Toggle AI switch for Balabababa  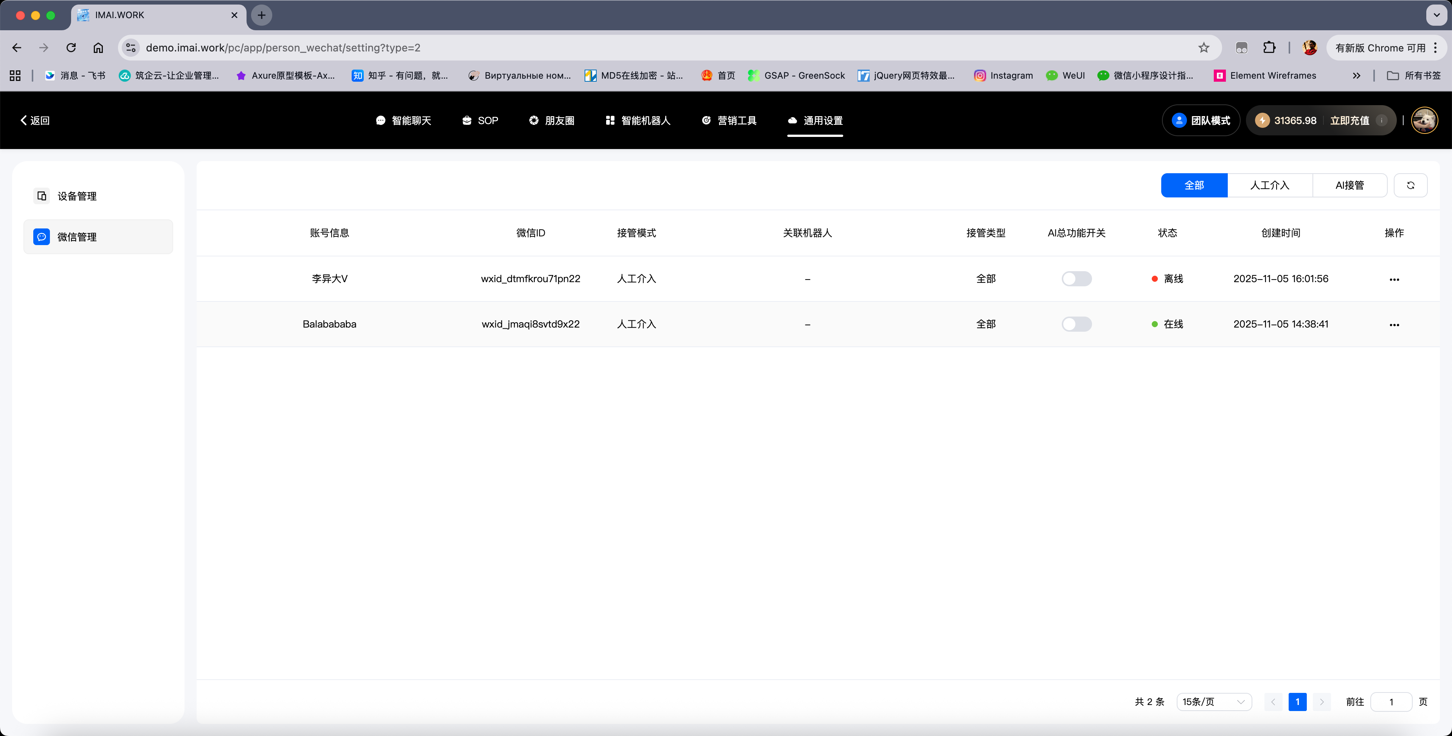(x=1076, y=324)
